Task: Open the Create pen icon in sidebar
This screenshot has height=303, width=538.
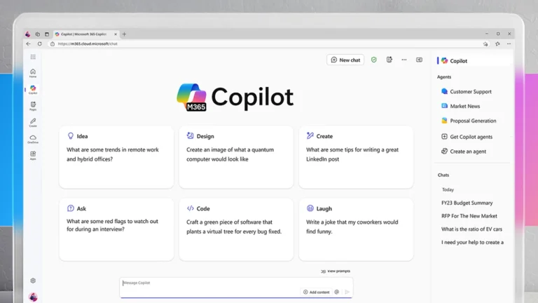Action: point(33,123)
